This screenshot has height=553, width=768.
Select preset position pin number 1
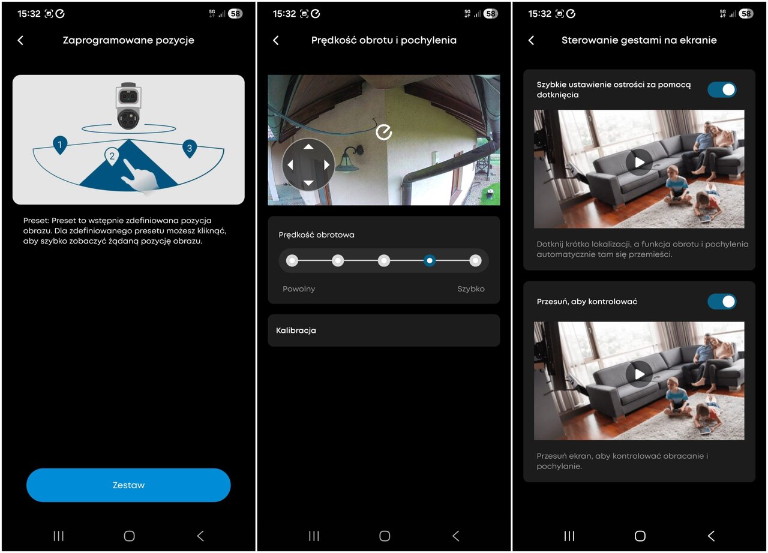[x=60, y=145]
